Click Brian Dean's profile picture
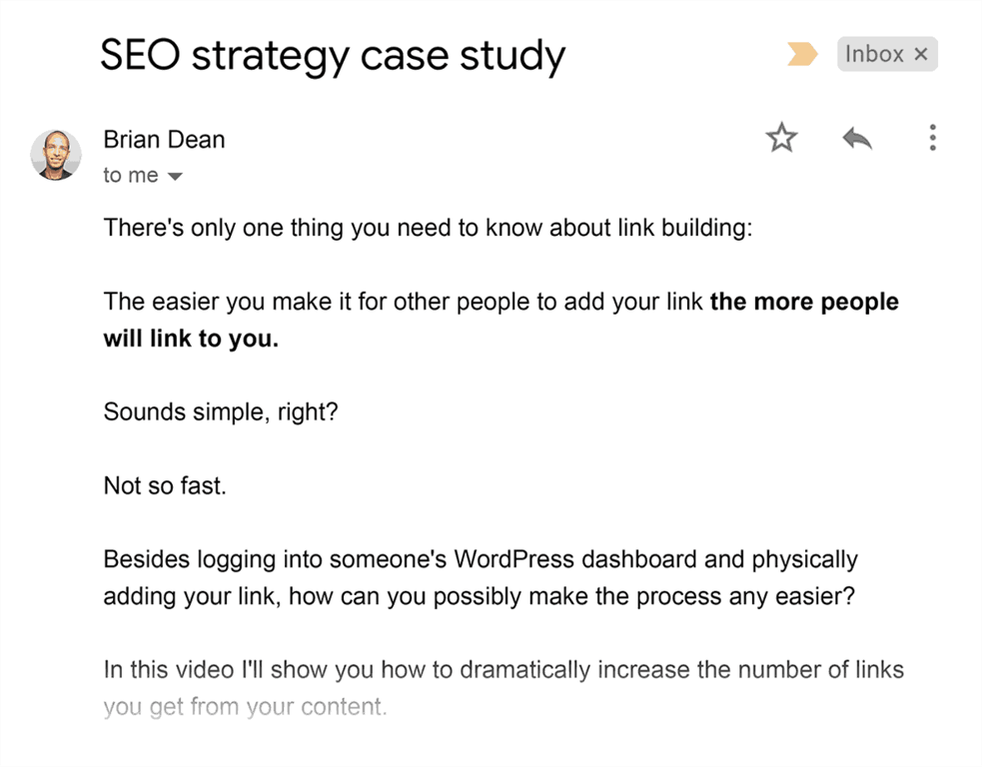 click(x=55, y=155)
